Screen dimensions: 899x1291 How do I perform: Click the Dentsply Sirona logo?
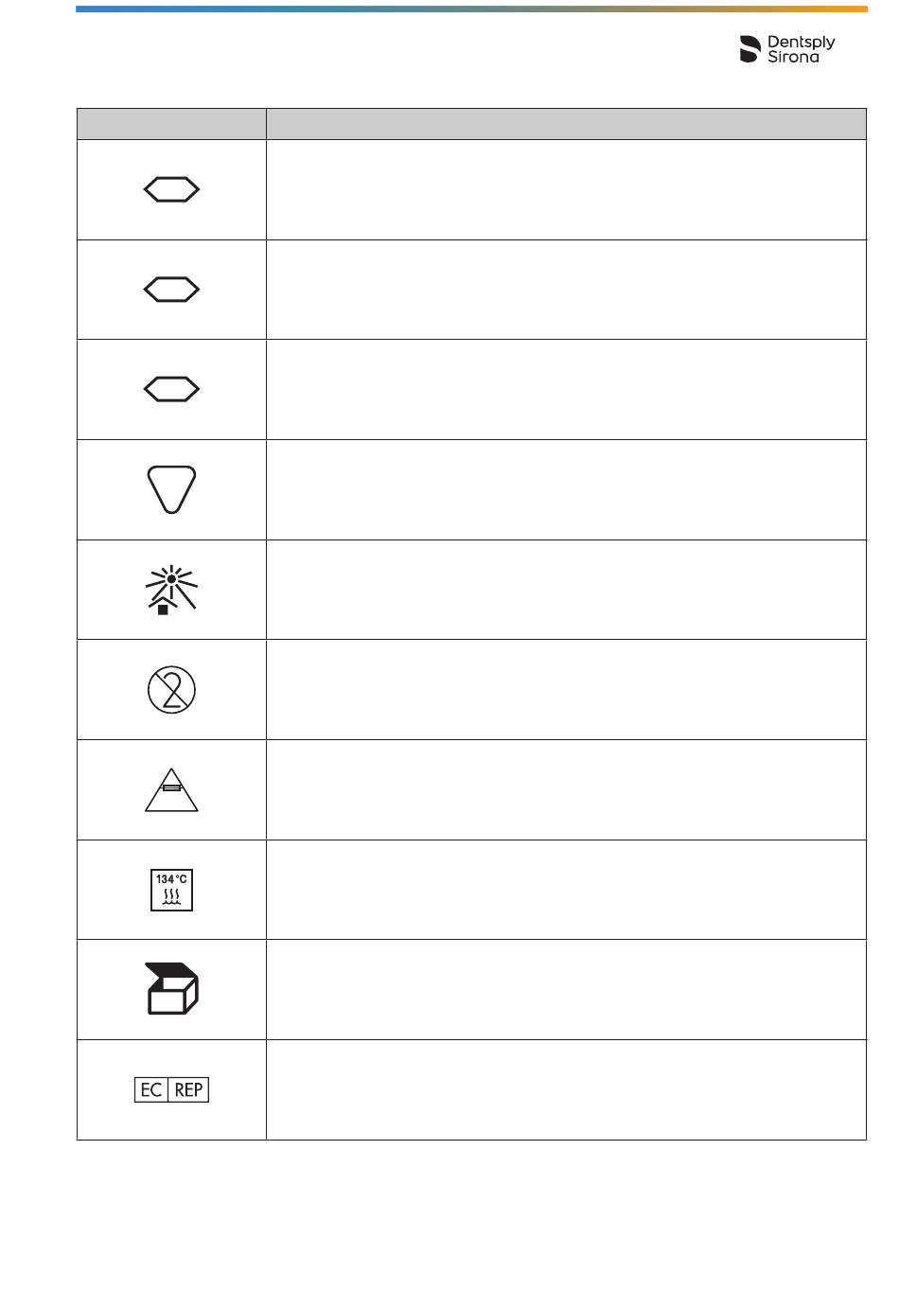787,49
